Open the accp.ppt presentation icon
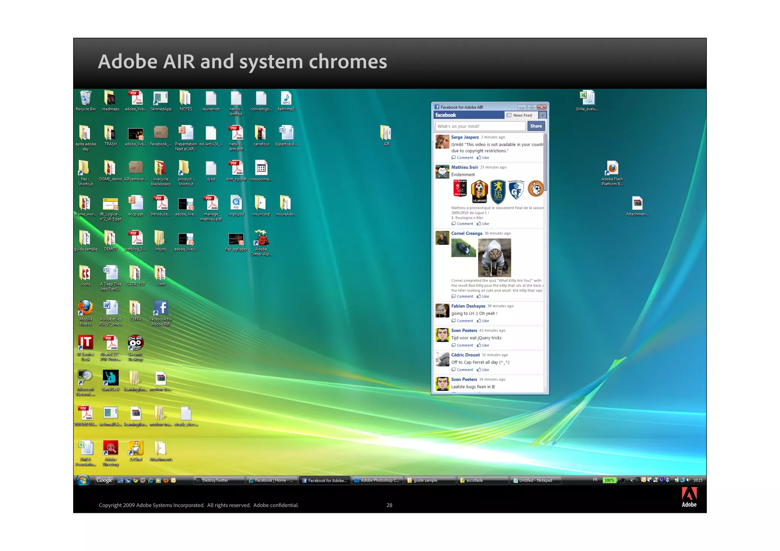This screenshot has width=780, height=551. point(136,206)
